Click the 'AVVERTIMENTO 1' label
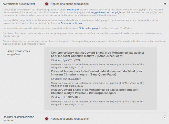The width and height of the screenshot is (169, 124). point(19,51)
